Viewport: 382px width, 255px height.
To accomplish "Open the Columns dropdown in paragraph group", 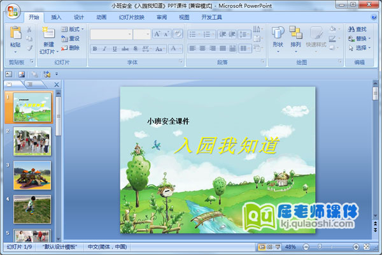I will pyautogui.click(x=245, y=48).
